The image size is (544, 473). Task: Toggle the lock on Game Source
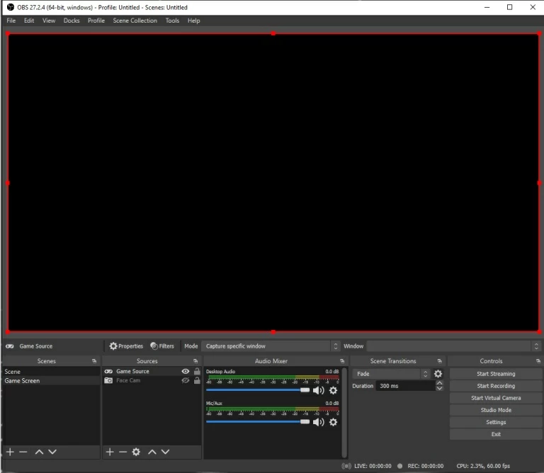tap(197, 371)
